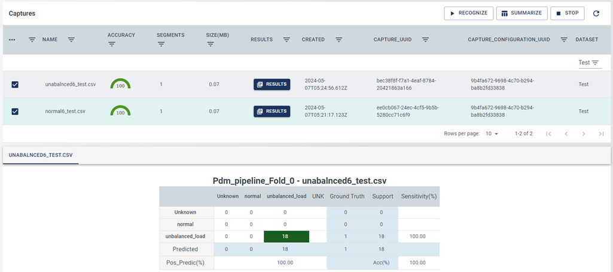The image size is (613, 272).
Task: Open the filter icon next to the Capture_UUID header
Action: [425, 40]
